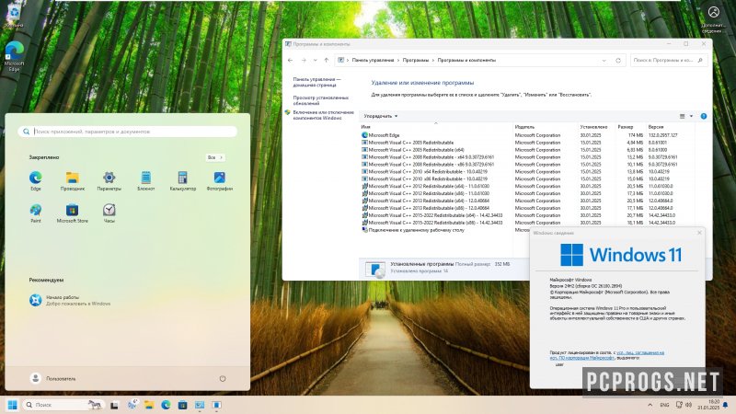
Task: Expand the view options dropdown arrow
Action: pyautogui.click(x=691, y=116)
